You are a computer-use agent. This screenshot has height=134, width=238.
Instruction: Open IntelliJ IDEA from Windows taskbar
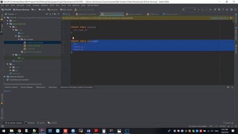coord(42,131)
